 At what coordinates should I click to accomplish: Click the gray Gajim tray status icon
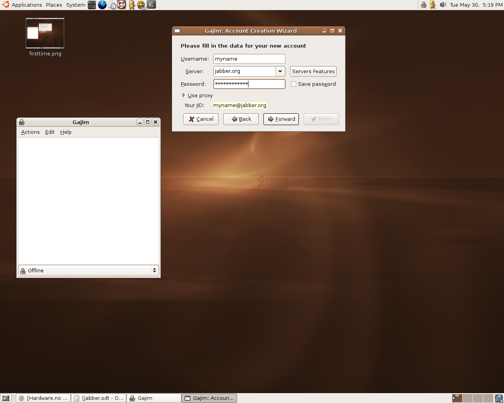click(x=424, y=5)
